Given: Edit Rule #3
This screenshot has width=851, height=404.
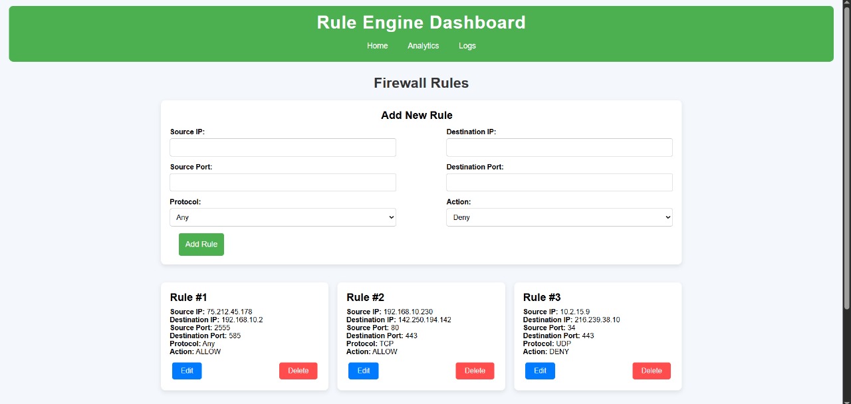Looking at the screenshot, I should click(539, 371).
